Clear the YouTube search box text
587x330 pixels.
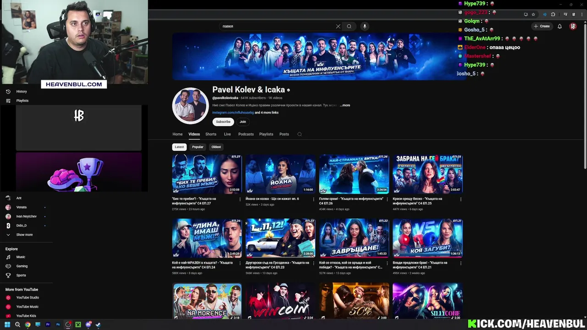[338, 26]
